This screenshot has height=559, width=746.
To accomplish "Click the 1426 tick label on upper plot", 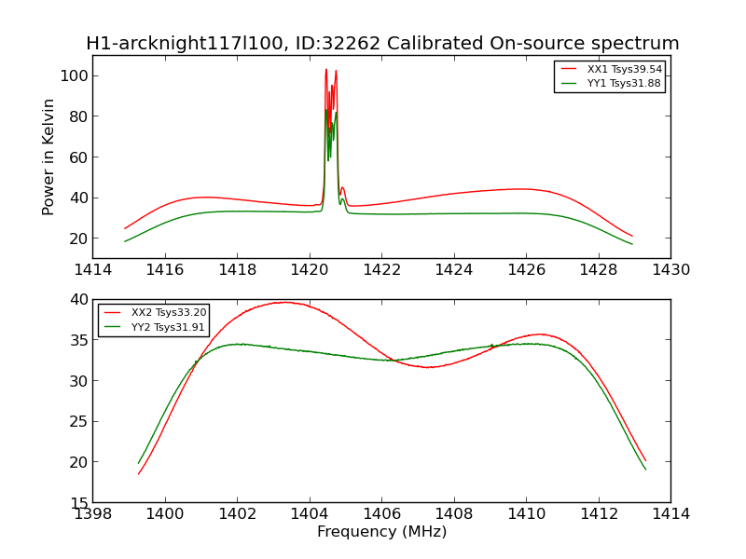I will click(526, 270).
